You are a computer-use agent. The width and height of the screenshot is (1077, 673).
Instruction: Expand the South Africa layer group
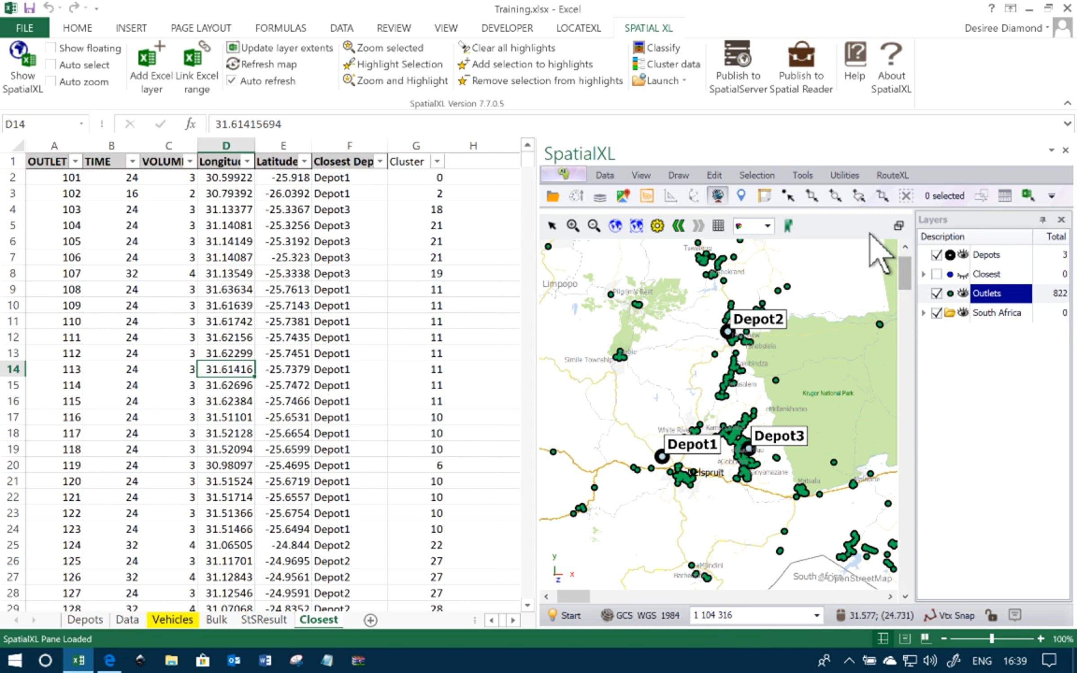(924, 313)
